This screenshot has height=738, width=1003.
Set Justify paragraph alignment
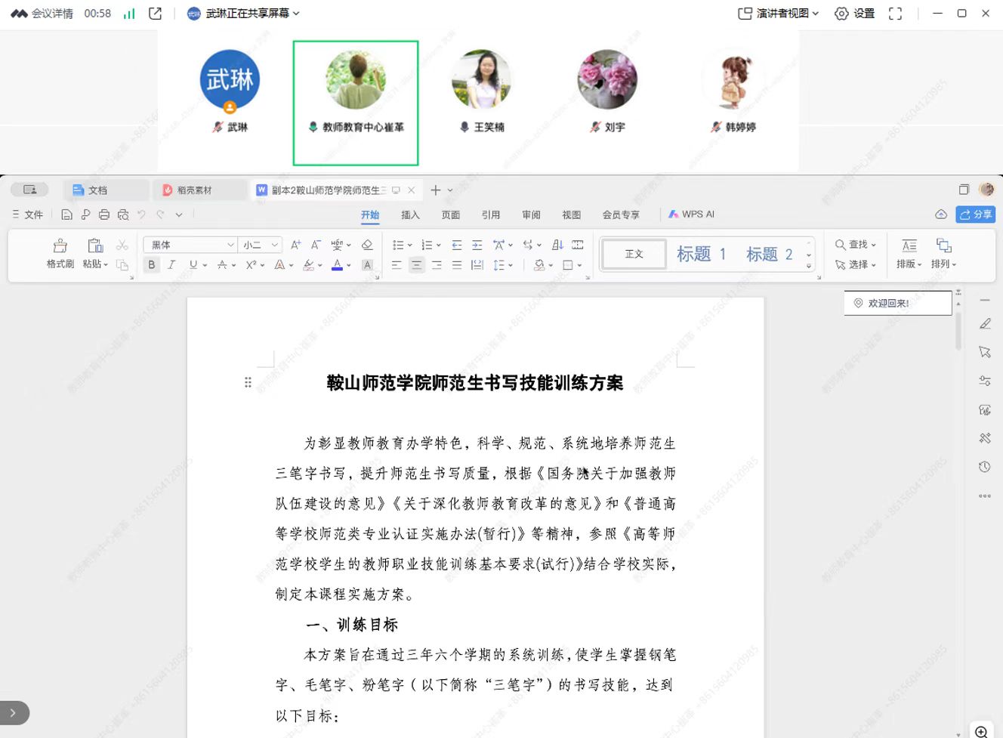(457, 265)
